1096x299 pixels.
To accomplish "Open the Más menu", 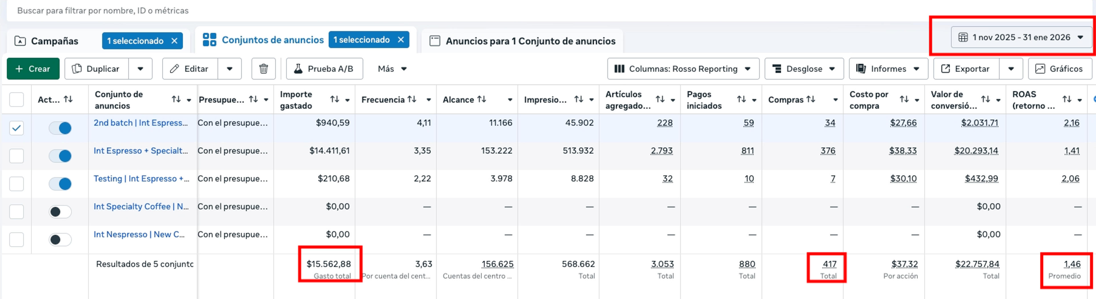I will click(392, 69).
